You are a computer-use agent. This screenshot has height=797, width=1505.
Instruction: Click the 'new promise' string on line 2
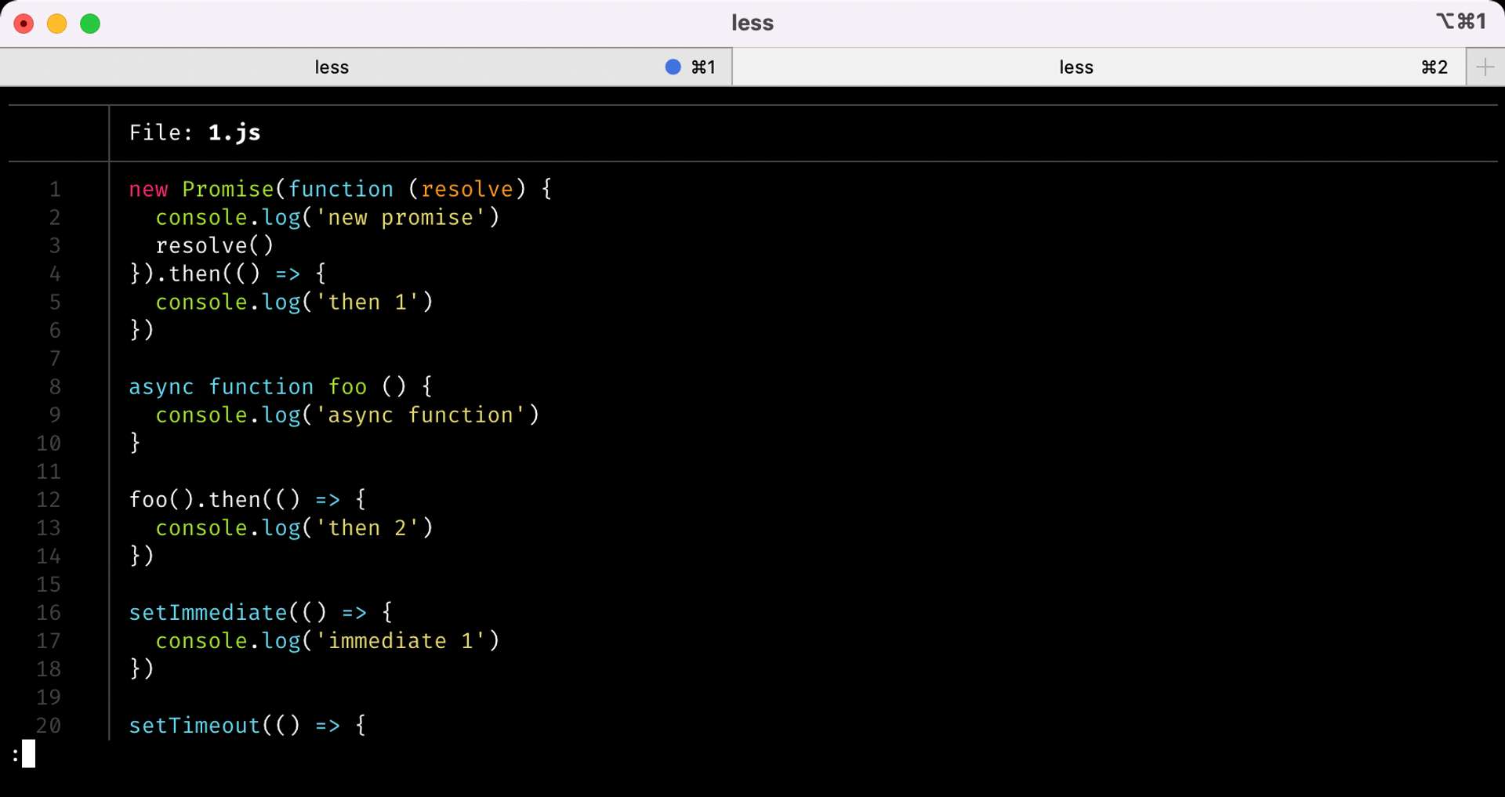tap(401, 218)
